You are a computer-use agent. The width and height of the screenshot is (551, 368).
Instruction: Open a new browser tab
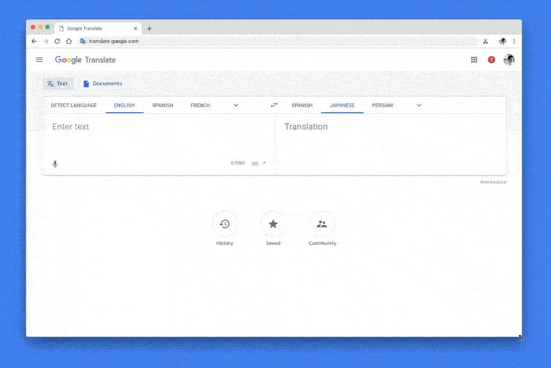[149, 29]
